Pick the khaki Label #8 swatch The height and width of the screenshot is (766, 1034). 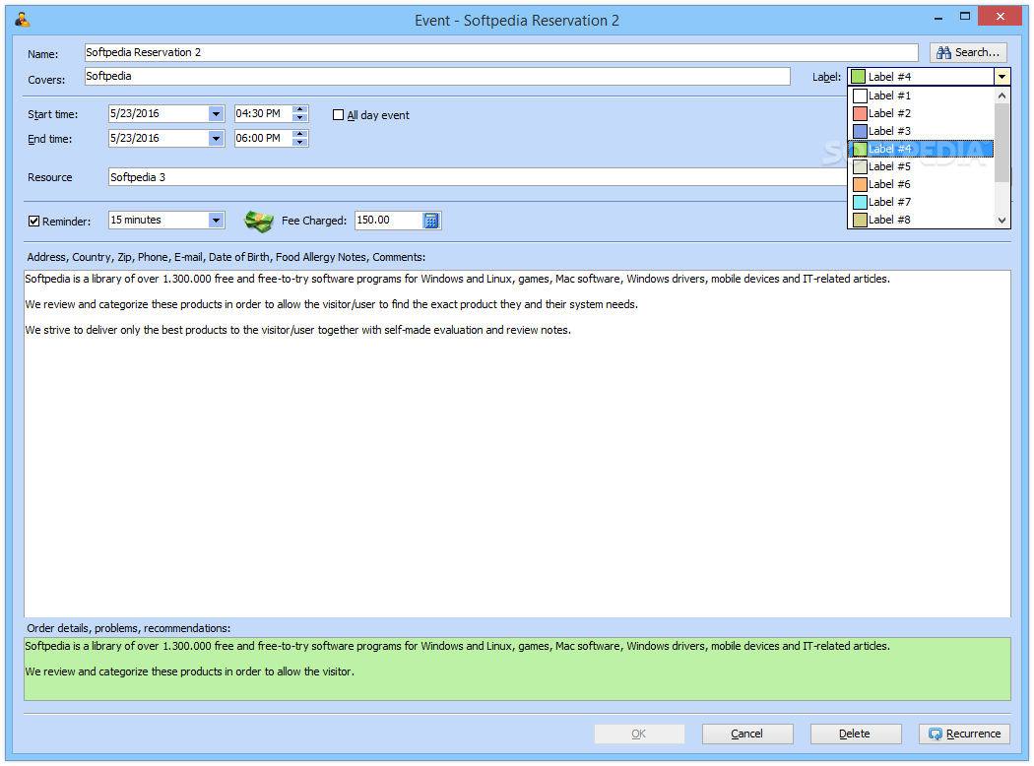(860, 220)
